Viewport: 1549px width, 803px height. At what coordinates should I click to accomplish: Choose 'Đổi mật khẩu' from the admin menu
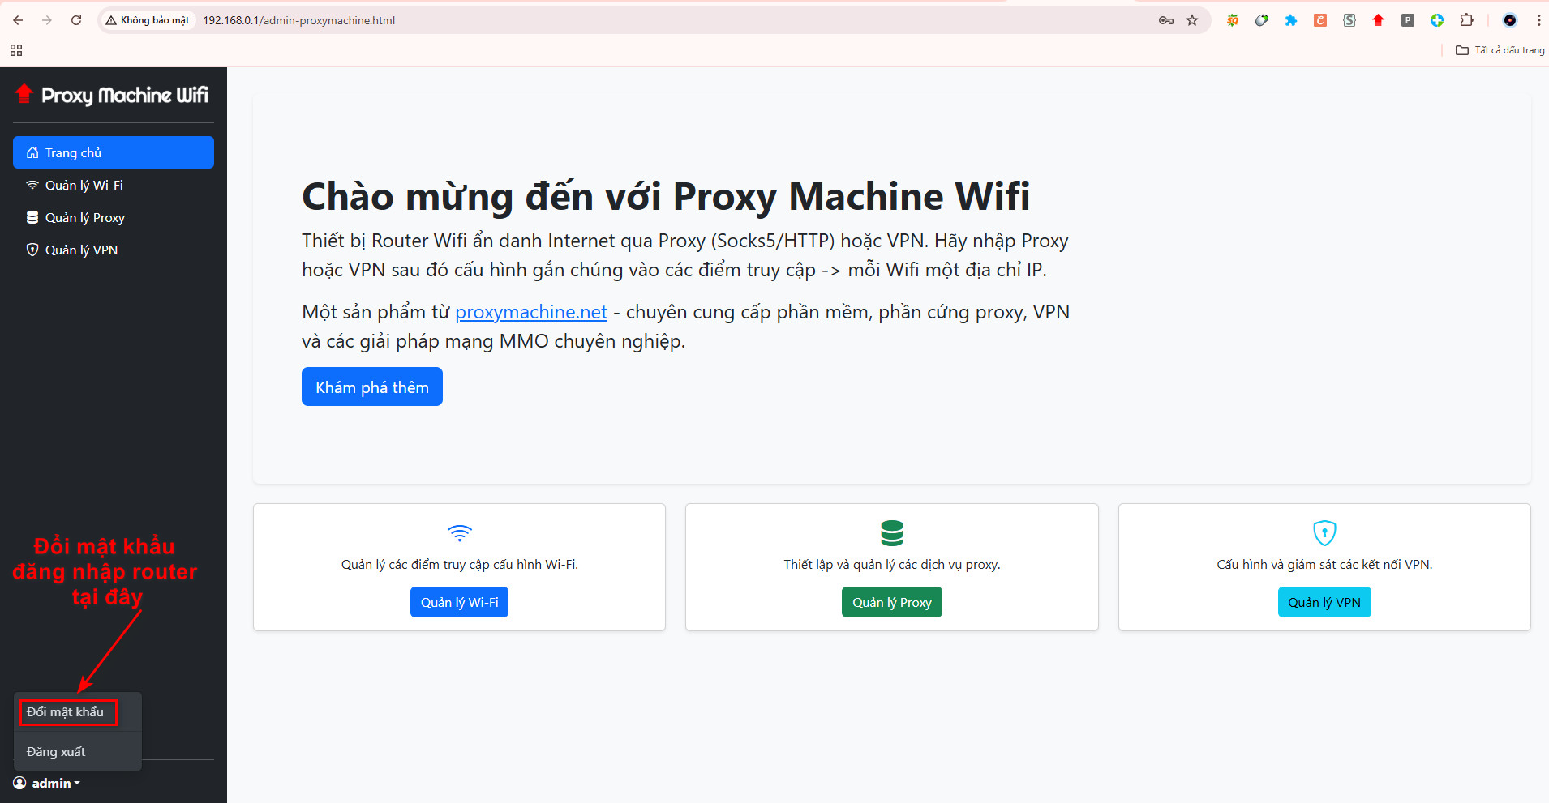[x=78, y=712]
